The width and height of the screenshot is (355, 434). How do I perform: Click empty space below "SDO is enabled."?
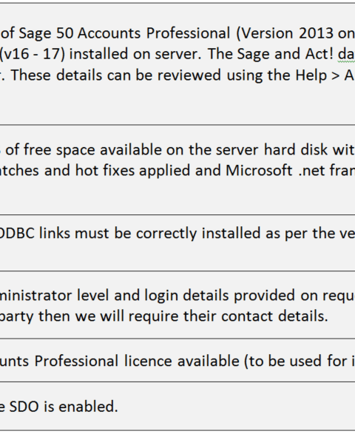point(177,422)
